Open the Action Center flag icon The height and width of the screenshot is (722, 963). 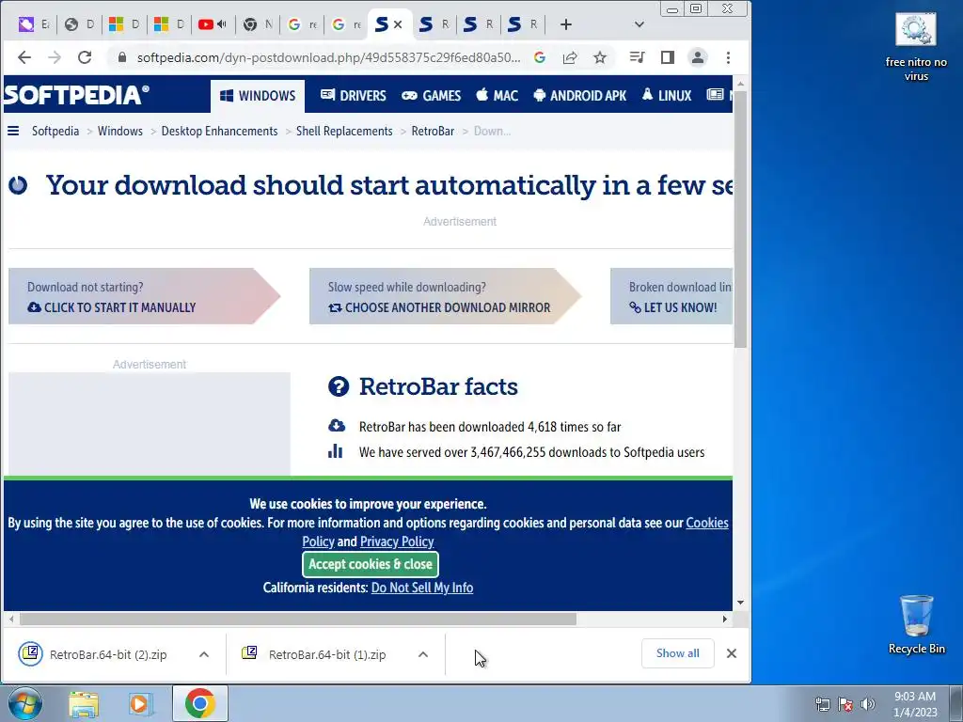[x=845, y=704]
